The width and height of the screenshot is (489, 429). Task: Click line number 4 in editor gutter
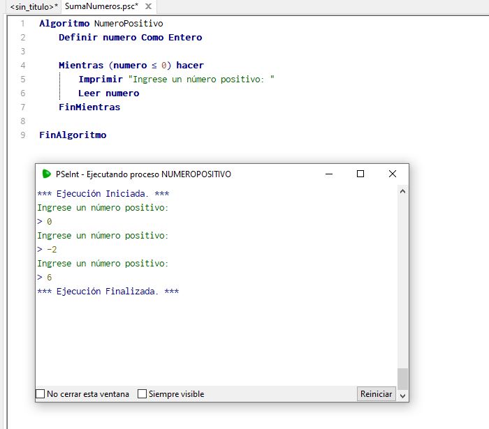(23, 66)
